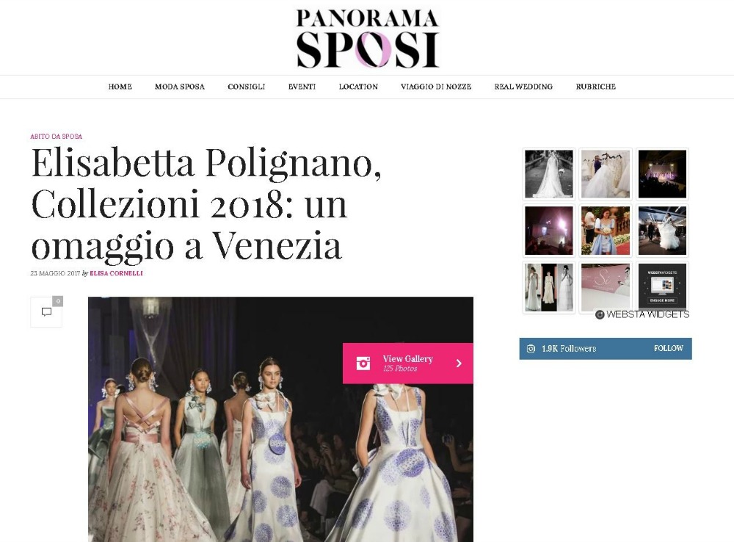Viewport: 734px width, 542px height.
Task: Click the Abito da Sposa category link
Action: coord(57,137)
